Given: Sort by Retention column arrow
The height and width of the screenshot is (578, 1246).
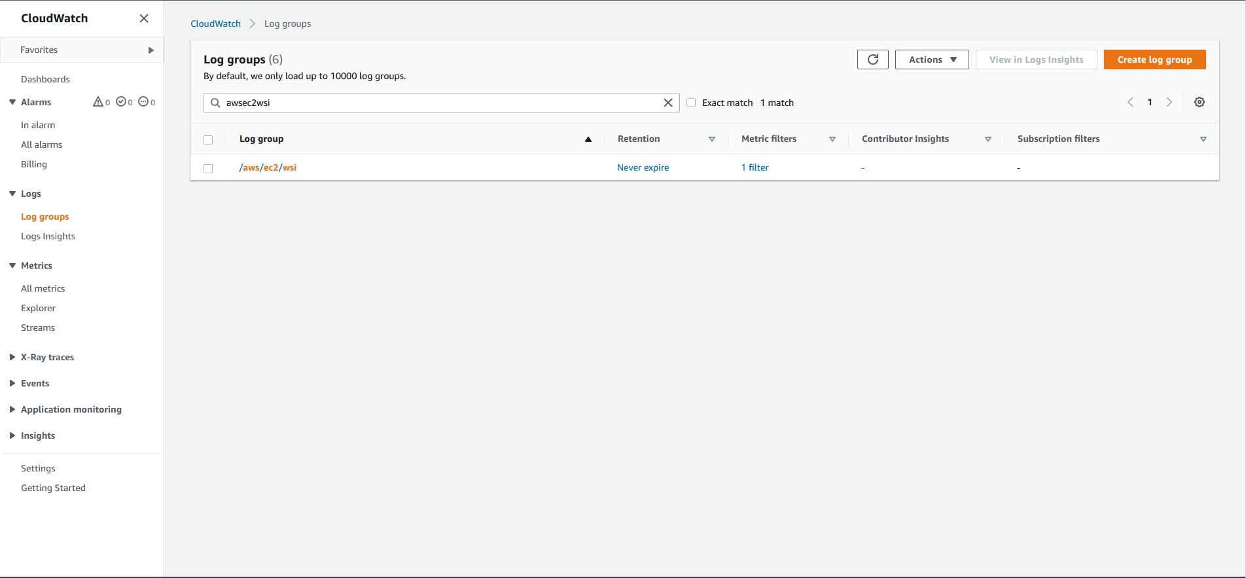Looking at the screenshot, I should [712, 139].
